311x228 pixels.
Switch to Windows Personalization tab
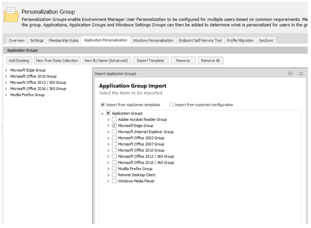153,40
